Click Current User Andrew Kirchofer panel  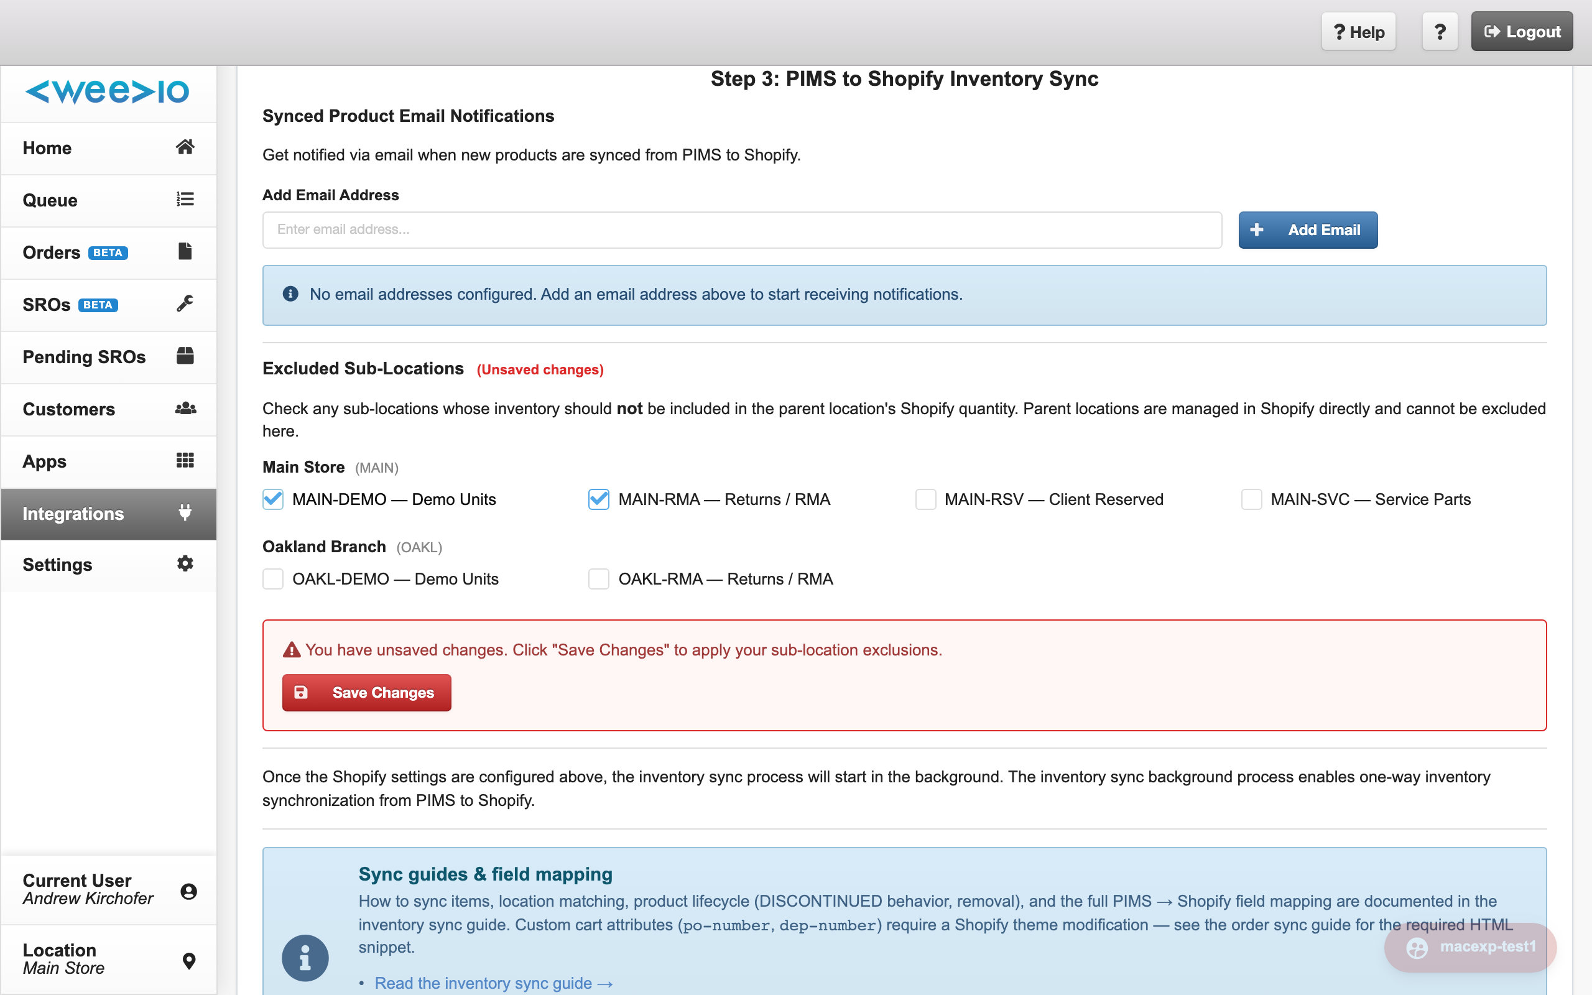click(x=109, y=890)
